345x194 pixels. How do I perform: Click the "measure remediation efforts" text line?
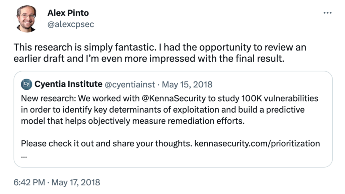coord(133,121)
